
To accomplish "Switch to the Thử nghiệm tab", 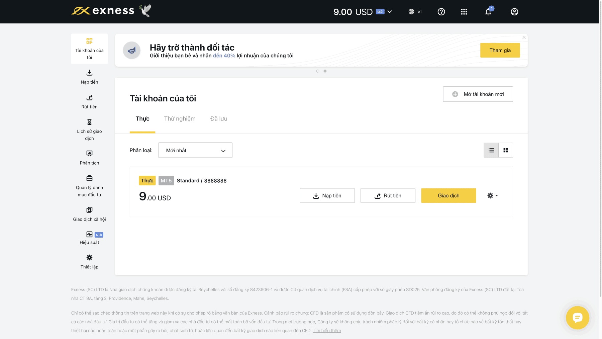I will 180,119.
